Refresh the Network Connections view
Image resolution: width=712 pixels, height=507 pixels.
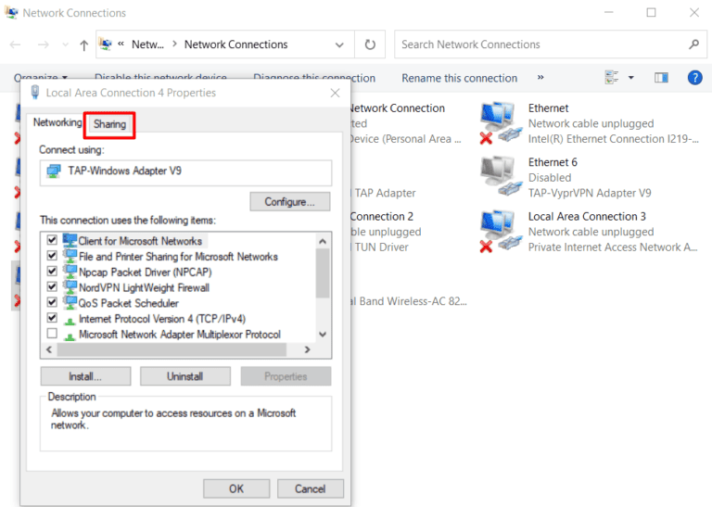pyautogui.click(x=370, y=44)
